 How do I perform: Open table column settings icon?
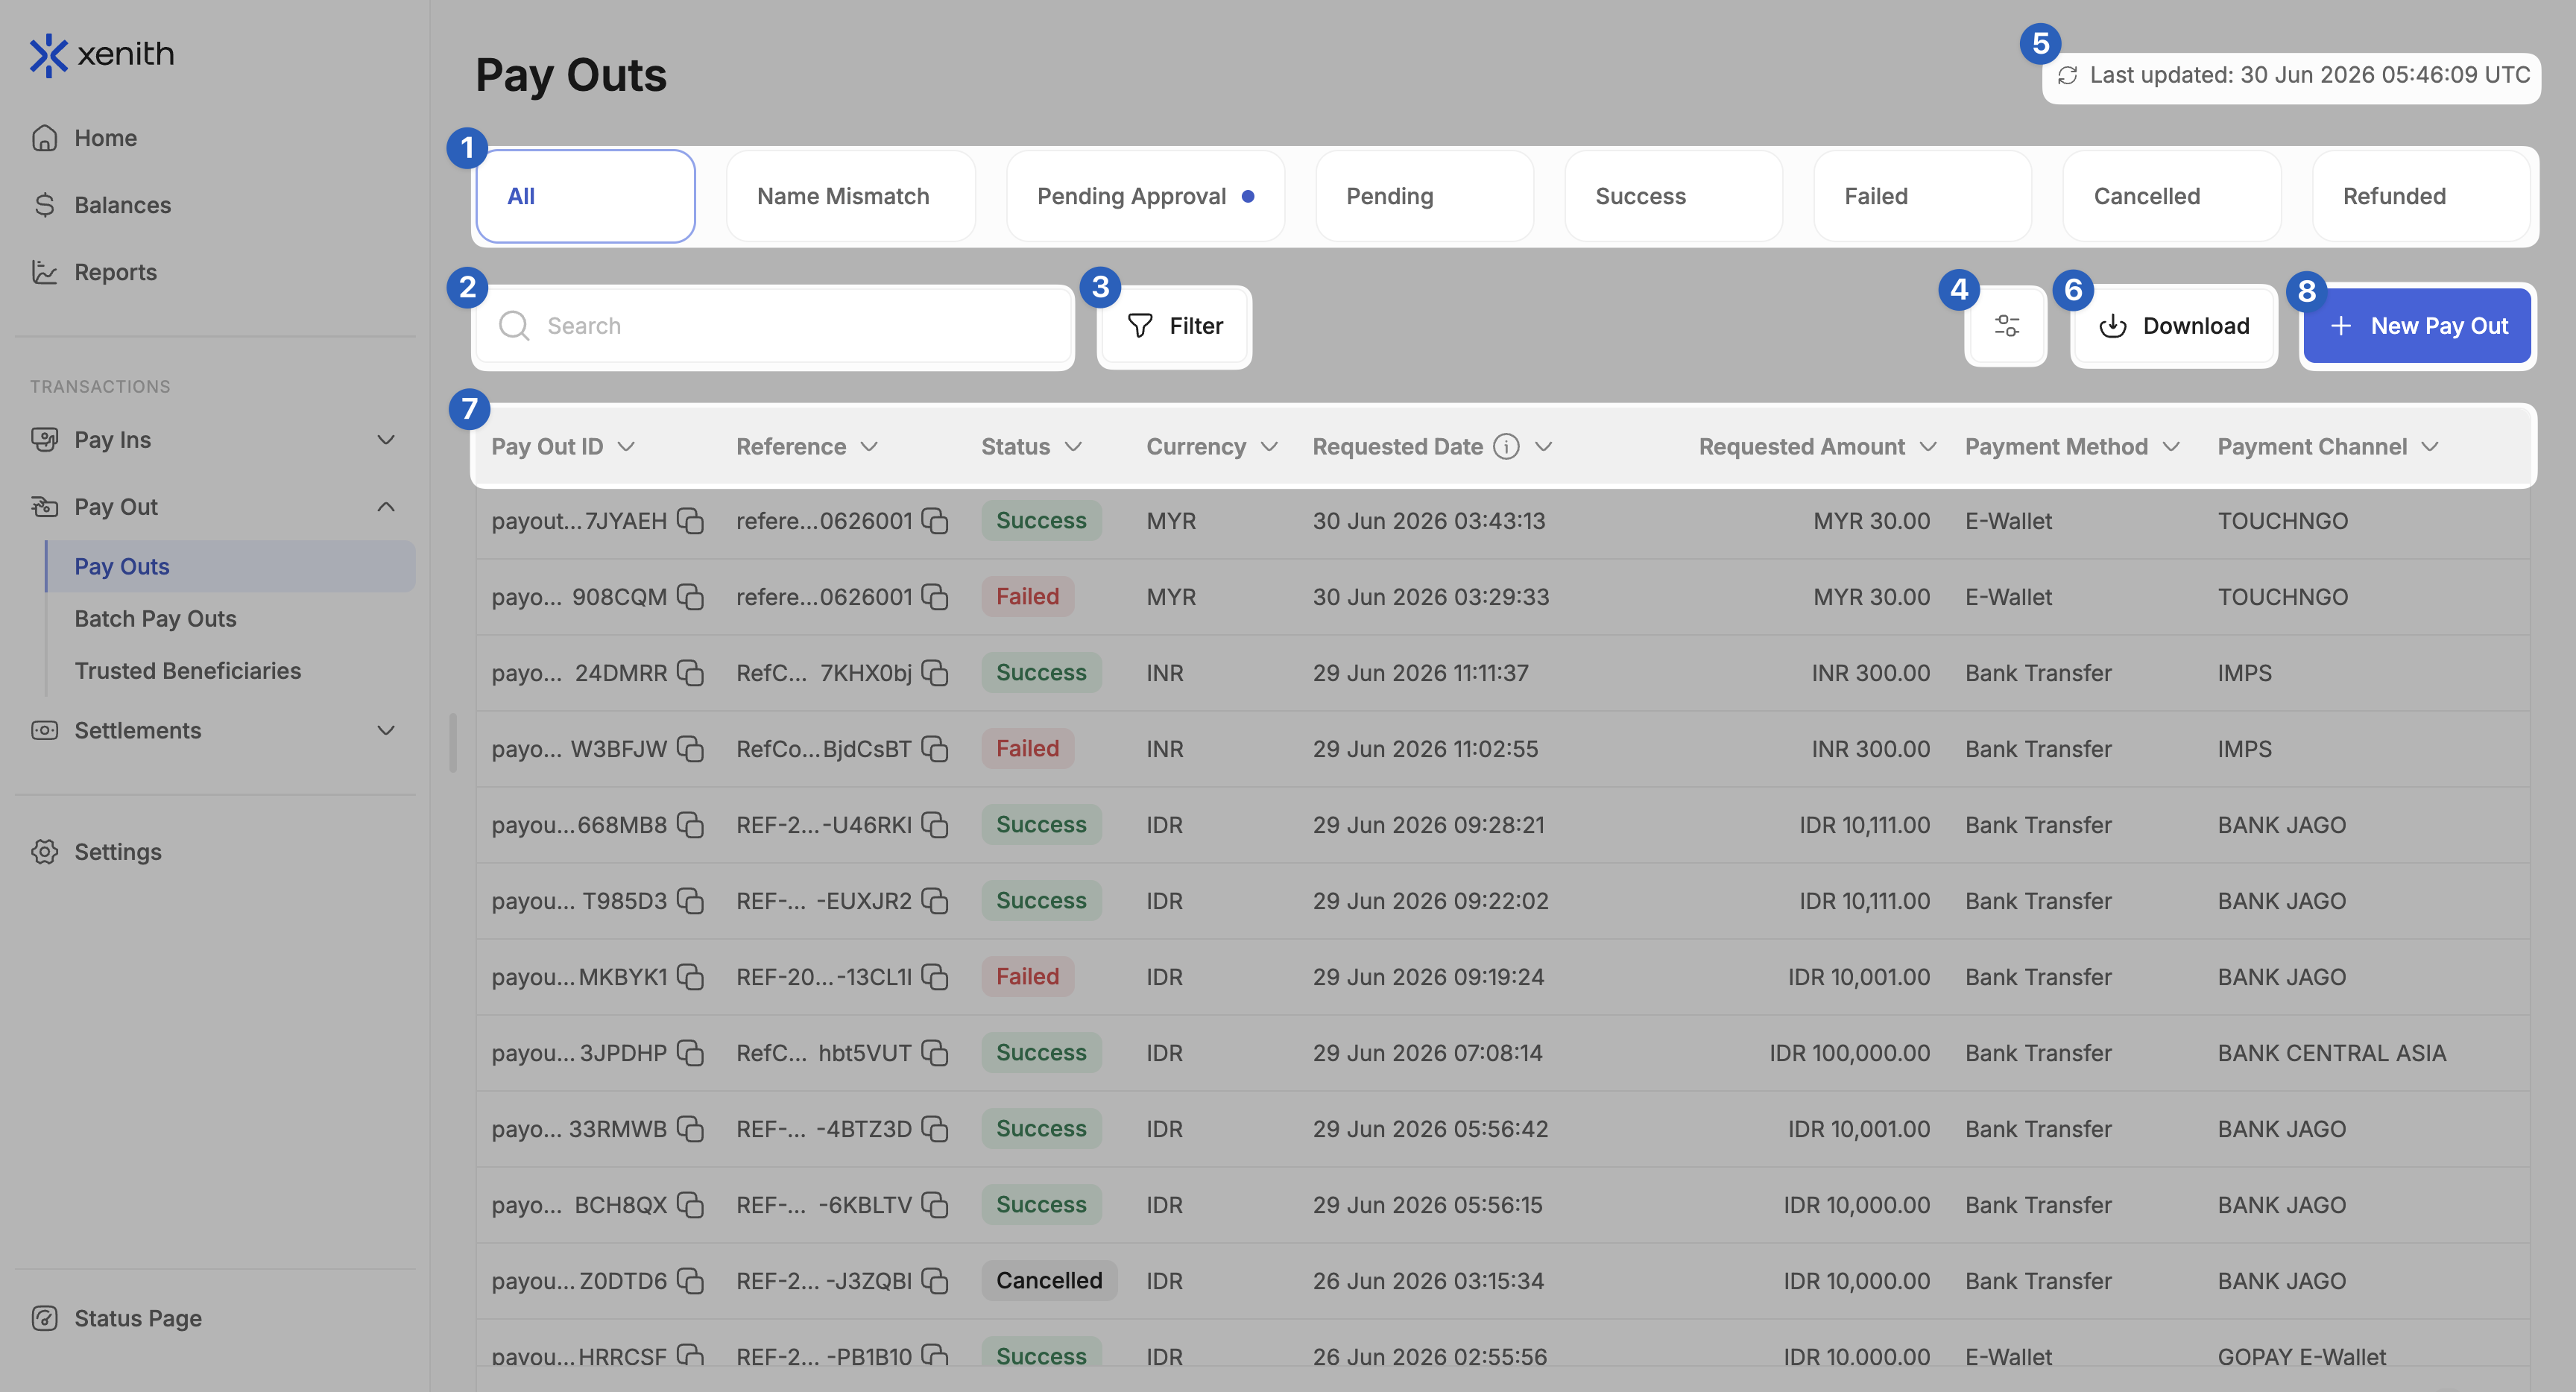point(2006,326)
